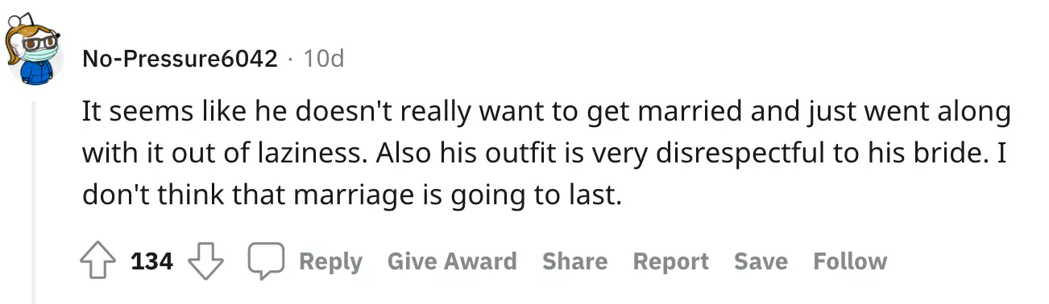Click the first line of the comment text
Screen dimensions: 1049x304
(x=546, y=113)
